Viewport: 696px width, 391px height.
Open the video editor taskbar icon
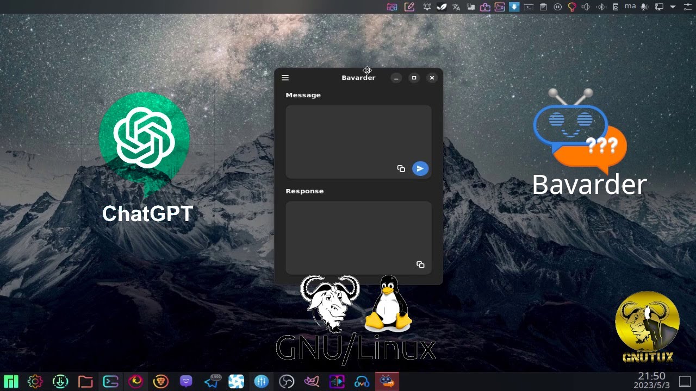click(337, 382)
